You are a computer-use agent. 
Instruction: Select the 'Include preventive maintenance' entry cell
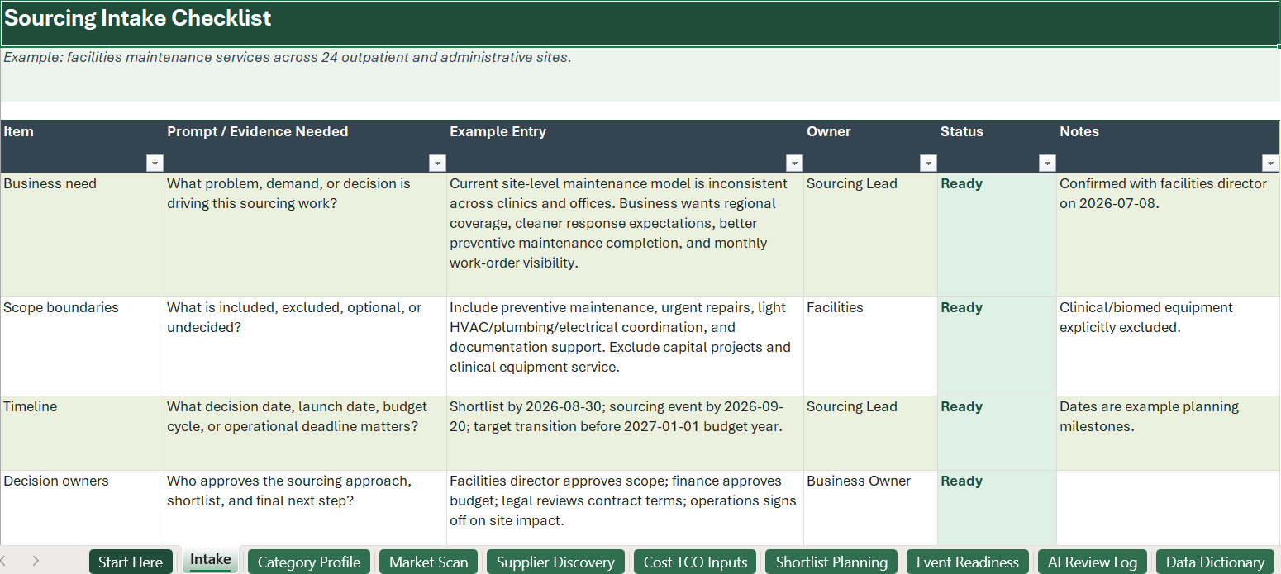tap(625, 346)
